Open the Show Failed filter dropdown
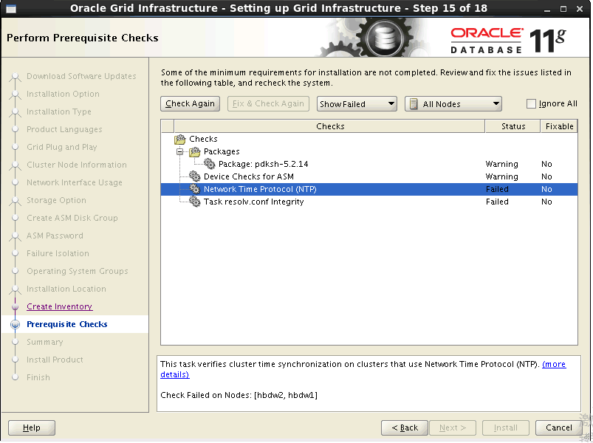 (x=357, y=104)
